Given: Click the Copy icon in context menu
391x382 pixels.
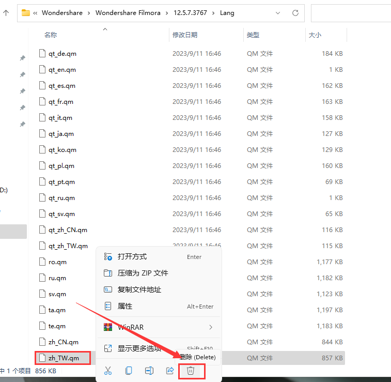Looking at the screenshot, I should tap(129, 371).
